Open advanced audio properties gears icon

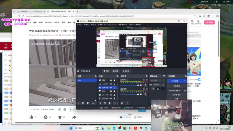tap(122, 103)
